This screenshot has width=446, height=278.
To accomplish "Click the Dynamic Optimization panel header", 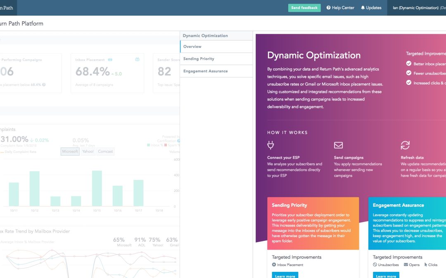I will (216, 36).
